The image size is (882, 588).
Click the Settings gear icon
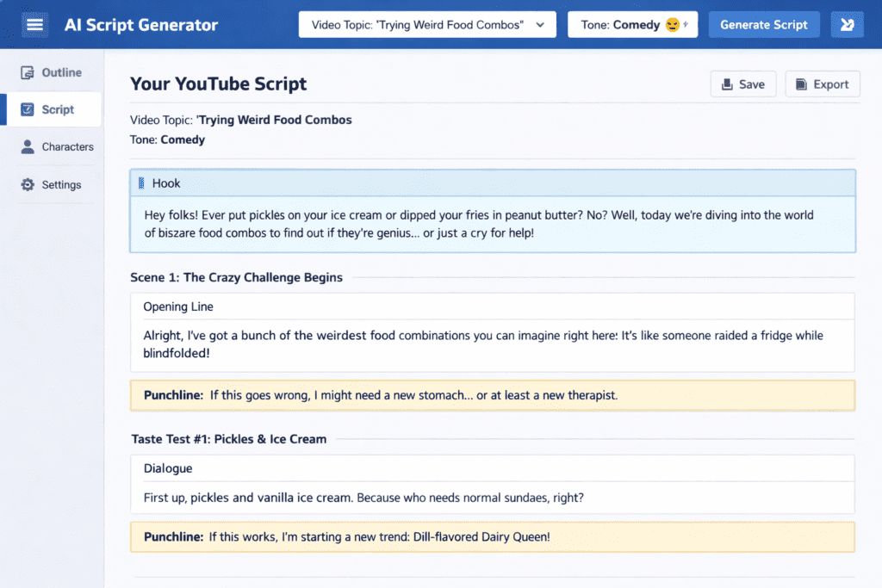click(x=28, y=185)
